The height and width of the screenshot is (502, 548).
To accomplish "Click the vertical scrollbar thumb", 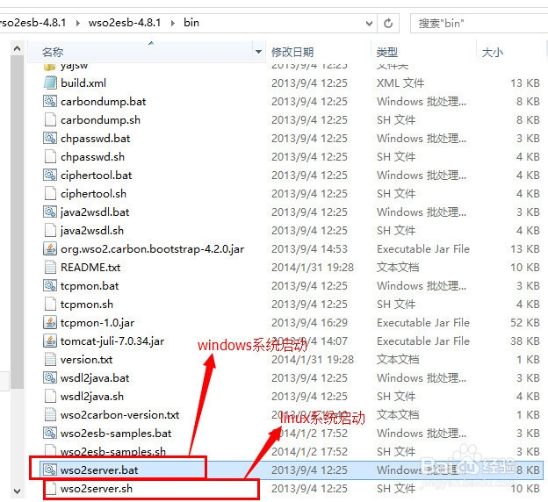I will [x=17, y=222].
